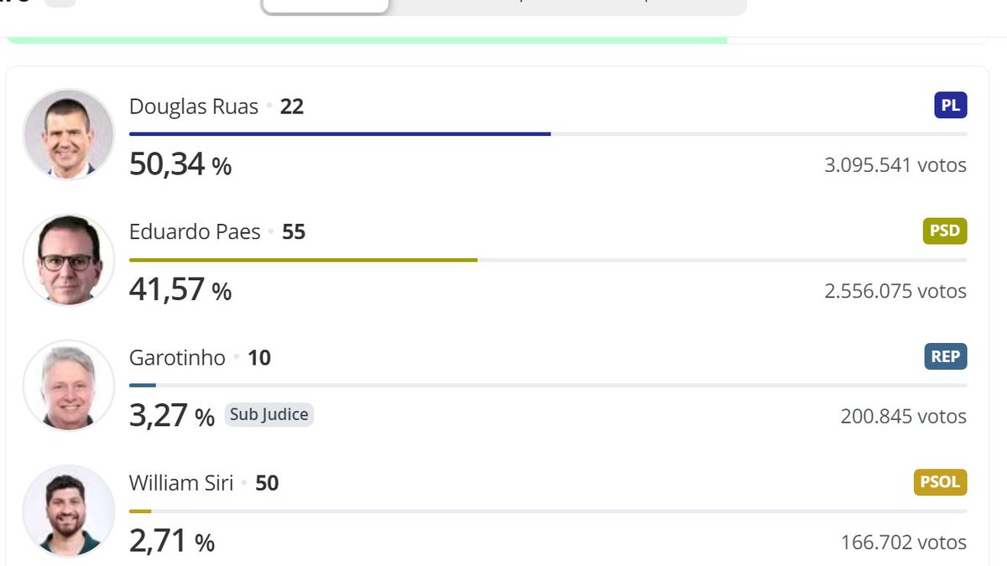Click the 3.095.541 votos count

(x=895, y=165)
